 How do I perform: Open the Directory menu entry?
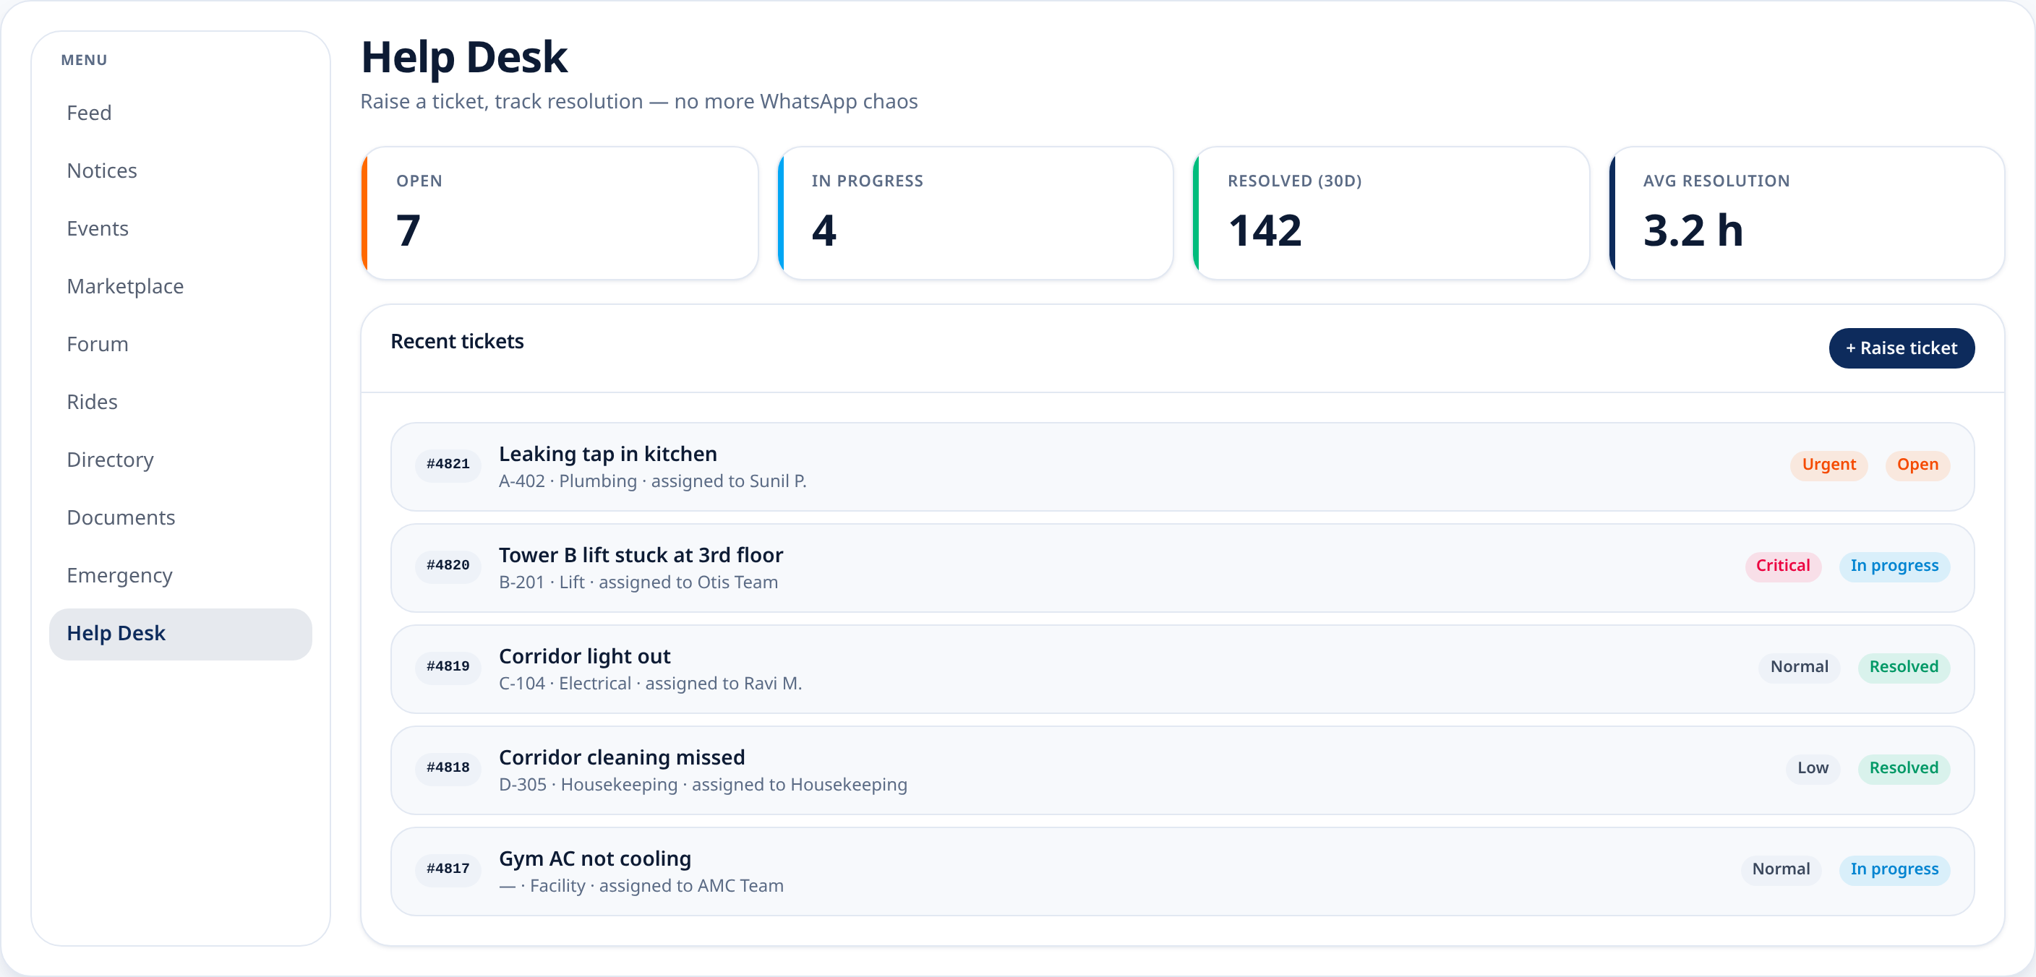coord(180,459)
